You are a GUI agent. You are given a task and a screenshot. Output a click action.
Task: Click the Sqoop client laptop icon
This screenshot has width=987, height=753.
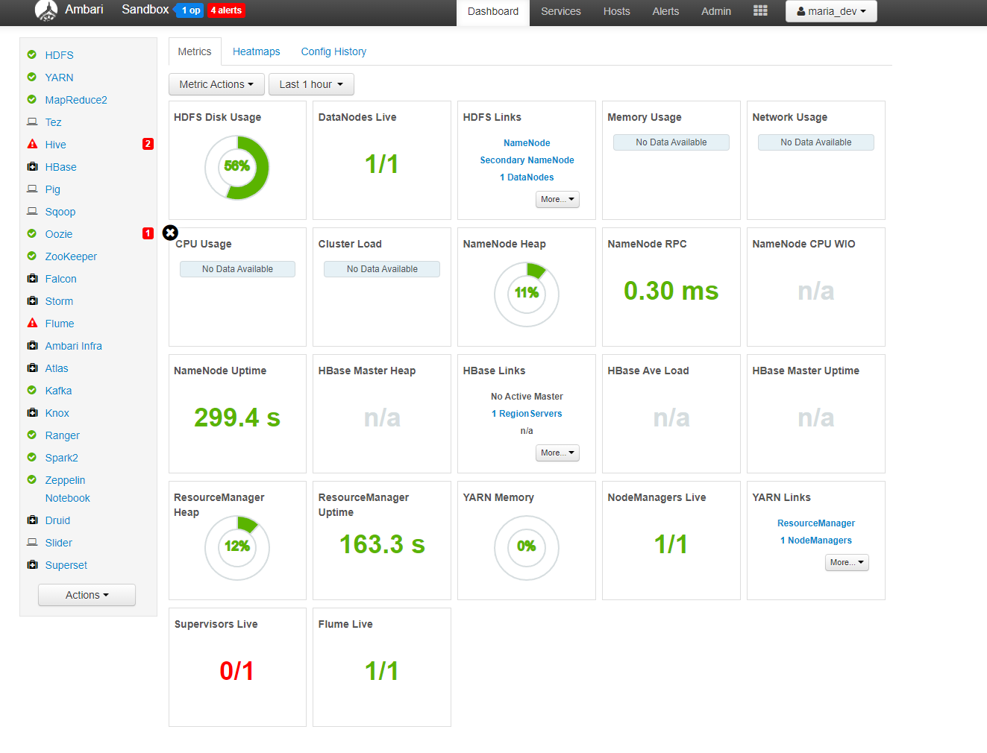[32, 211]
